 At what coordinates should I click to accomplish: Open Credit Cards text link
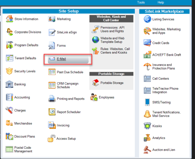161,43
